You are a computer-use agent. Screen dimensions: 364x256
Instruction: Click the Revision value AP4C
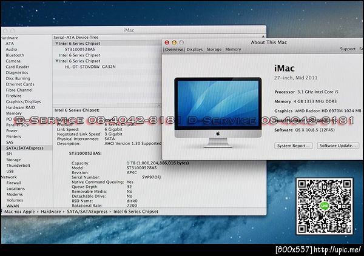(132, 173)
